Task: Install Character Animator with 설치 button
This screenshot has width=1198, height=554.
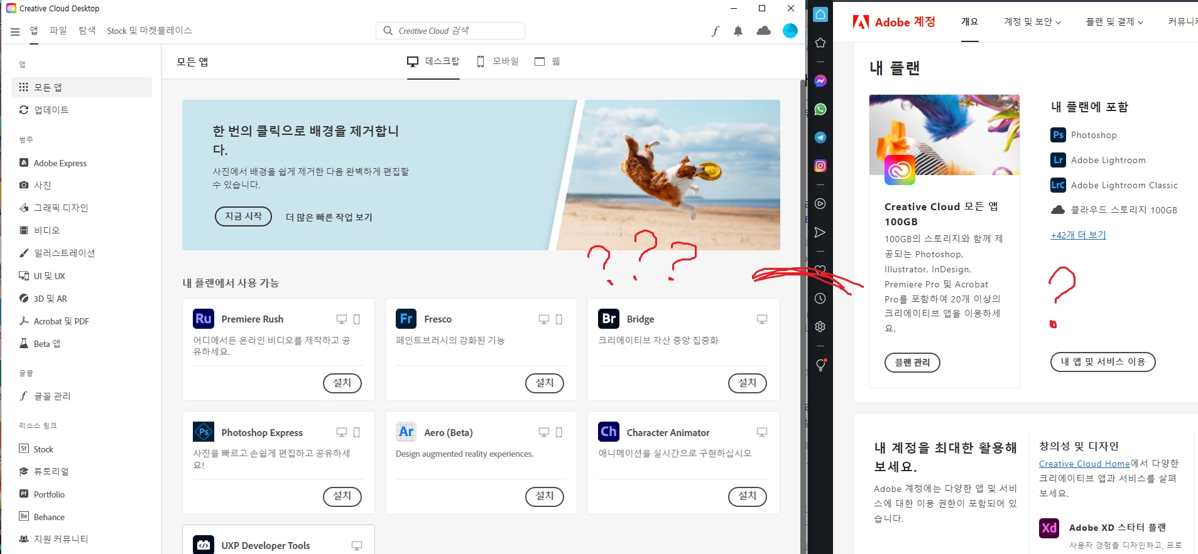Action: point(748,496)
